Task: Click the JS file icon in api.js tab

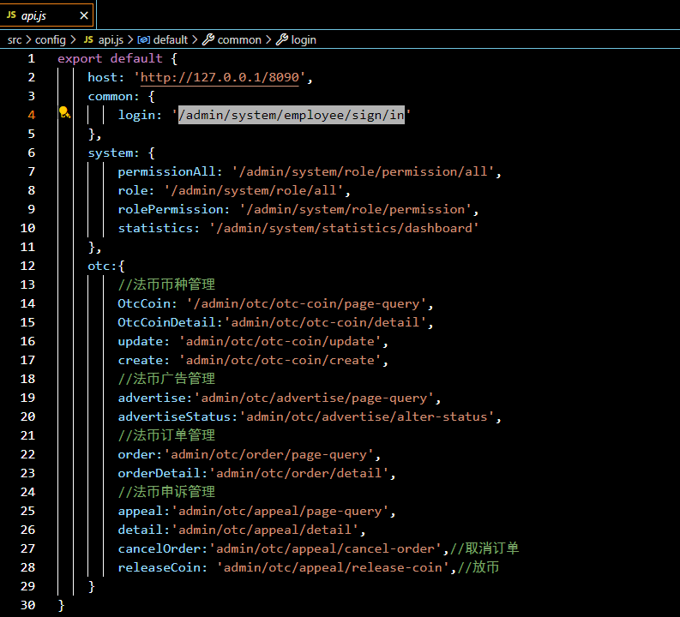Action: [11, 15]
